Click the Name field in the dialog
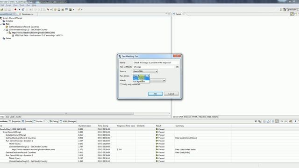 tap(156, 63)
